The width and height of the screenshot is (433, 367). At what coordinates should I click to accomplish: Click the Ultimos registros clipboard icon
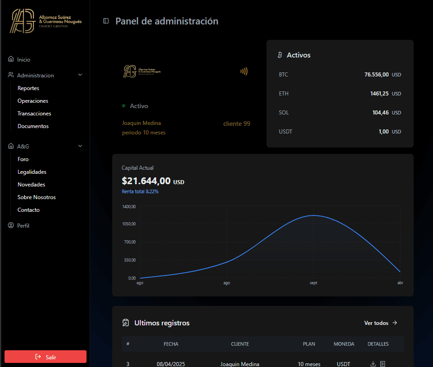126,323
